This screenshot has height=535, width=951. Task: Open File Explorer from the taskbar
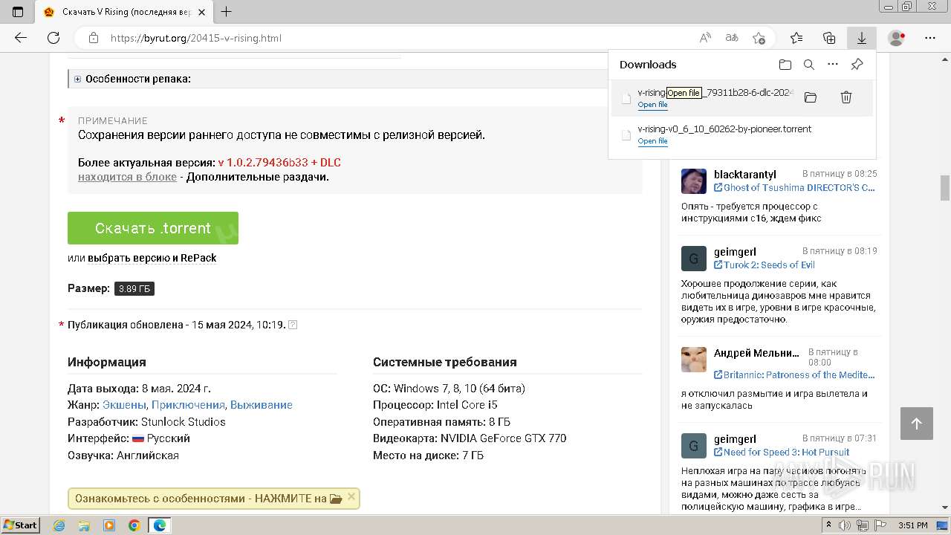click(x=84, y=525)
